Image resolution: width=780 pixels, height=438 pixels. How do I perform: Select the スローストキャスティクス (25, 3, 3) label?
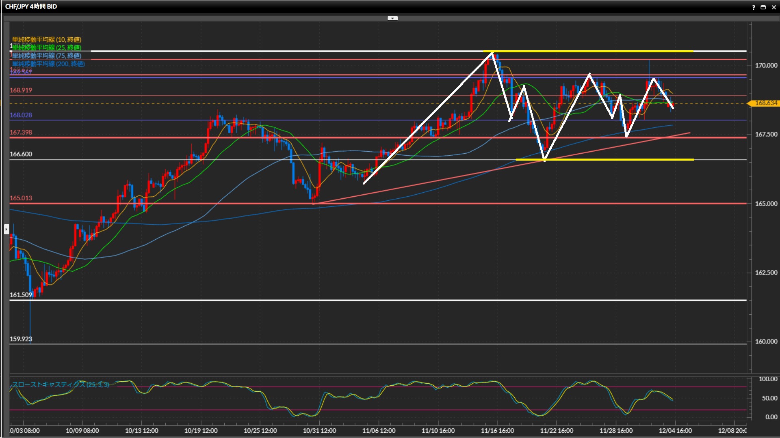coord(60,384)
